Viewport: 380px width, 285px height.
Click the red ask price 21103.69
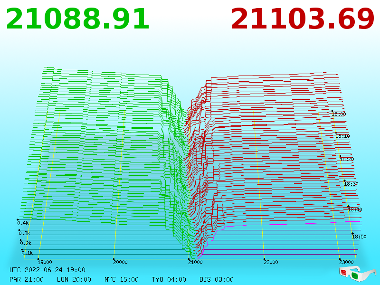click(x=303, y=19)
